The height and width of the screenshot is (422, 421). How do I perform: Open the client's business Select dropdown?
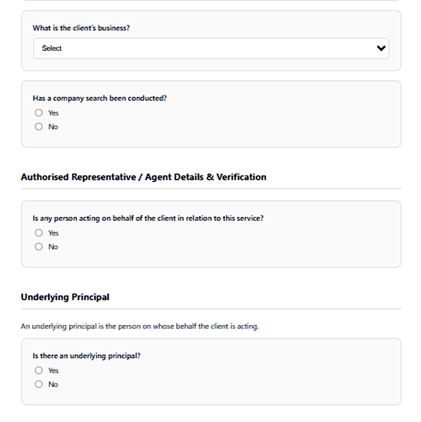pos(211,48)
